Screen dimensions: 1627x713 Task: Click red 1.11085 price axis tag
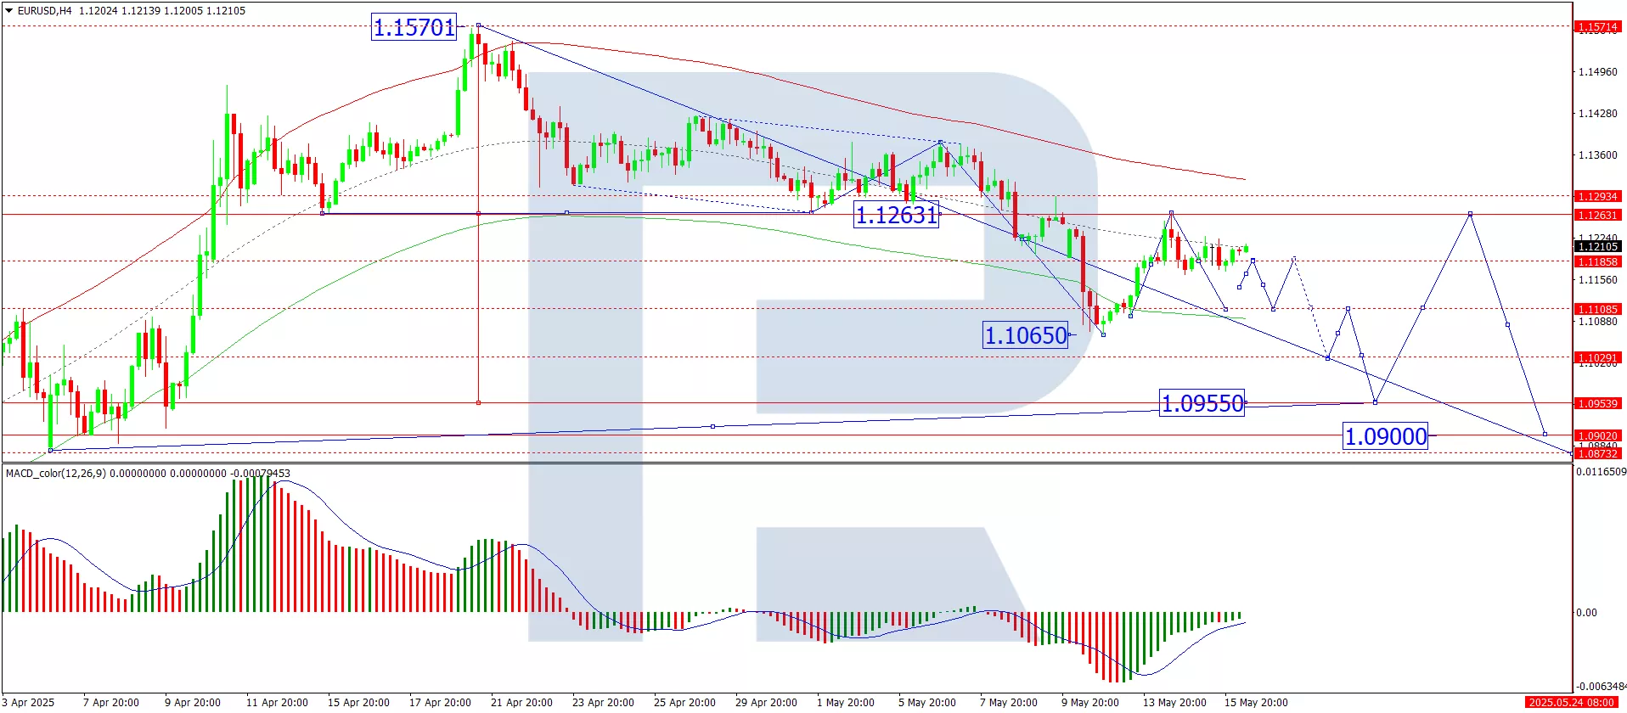1597,309
